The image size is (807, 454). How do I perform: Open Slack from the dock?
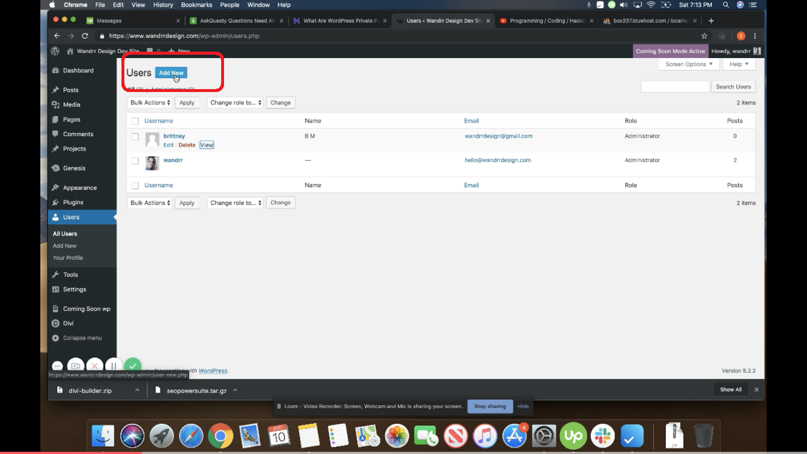pyautogui.click(x=602, y=435)
